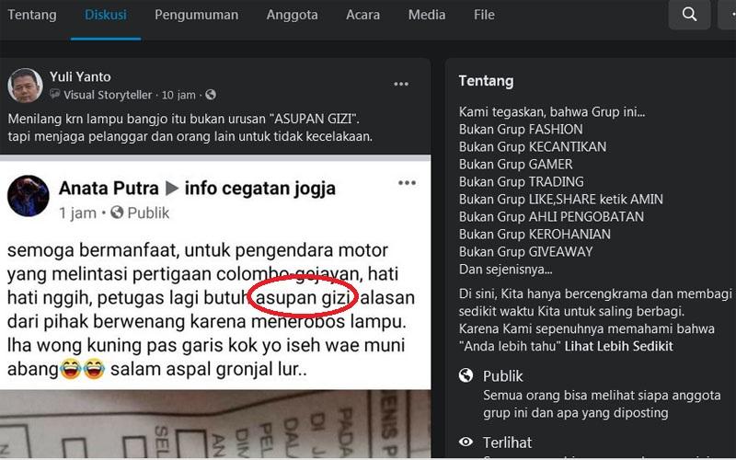Collapse description with Lihat Lebih Sedikit

point(618,347)
